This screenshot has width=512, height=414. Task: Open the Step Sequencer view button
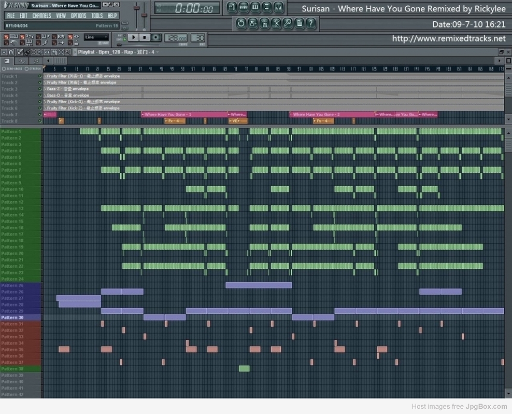(244, 7)
